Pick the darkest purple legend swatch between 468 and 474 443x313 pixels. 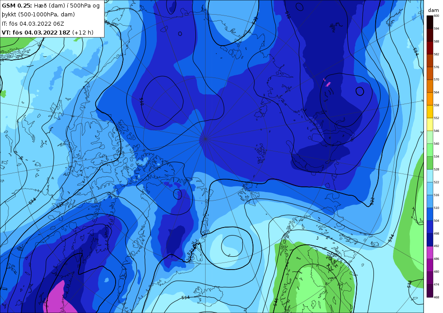click(x=430, y=291)
